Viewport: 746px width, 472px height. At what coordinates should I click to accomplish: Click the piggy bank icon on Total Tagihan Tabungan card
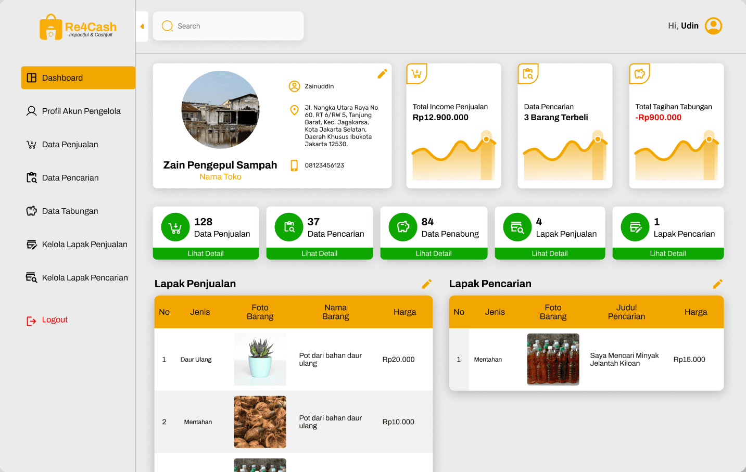tap(639, 74)
